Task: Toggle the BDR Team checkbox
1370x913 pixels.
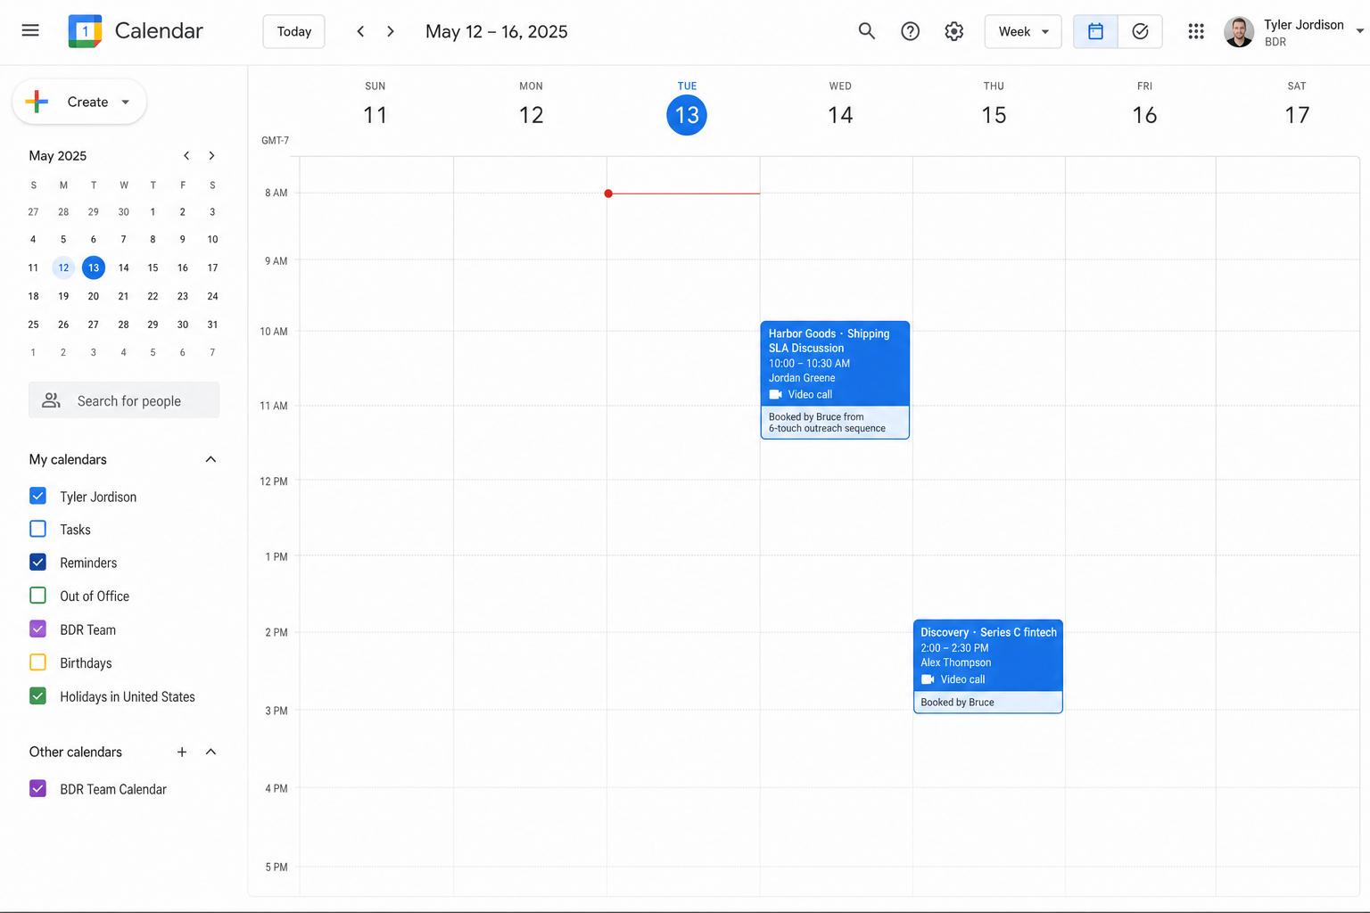Action: 37,629
